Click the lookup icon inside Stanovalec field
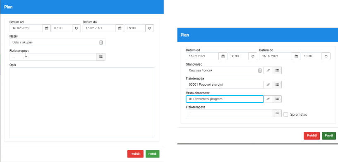338x162 pixels. tap(260, 70)
